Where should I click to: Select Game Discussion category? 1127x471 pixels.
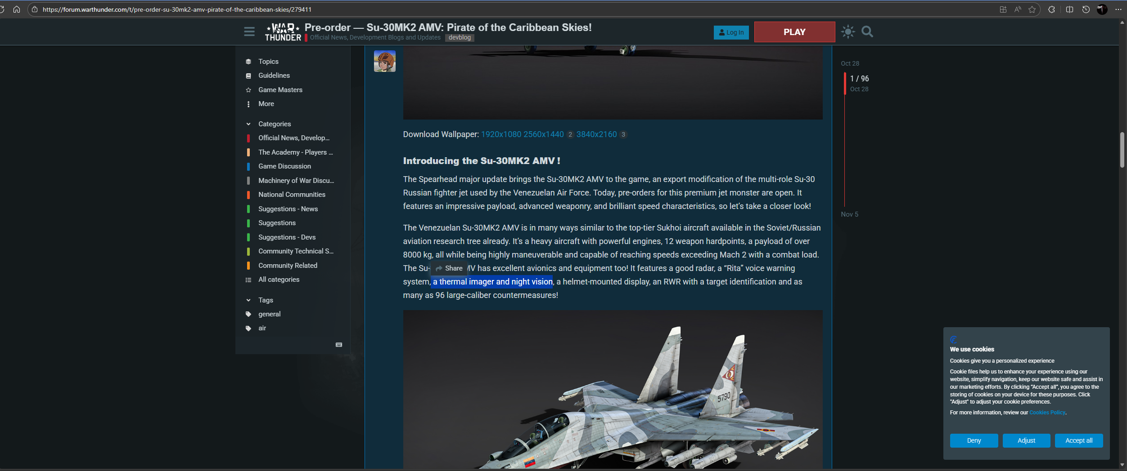point(284,166)
